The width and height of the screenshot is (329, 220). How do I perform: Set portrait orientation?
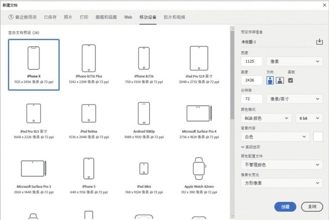pos(270,80)
